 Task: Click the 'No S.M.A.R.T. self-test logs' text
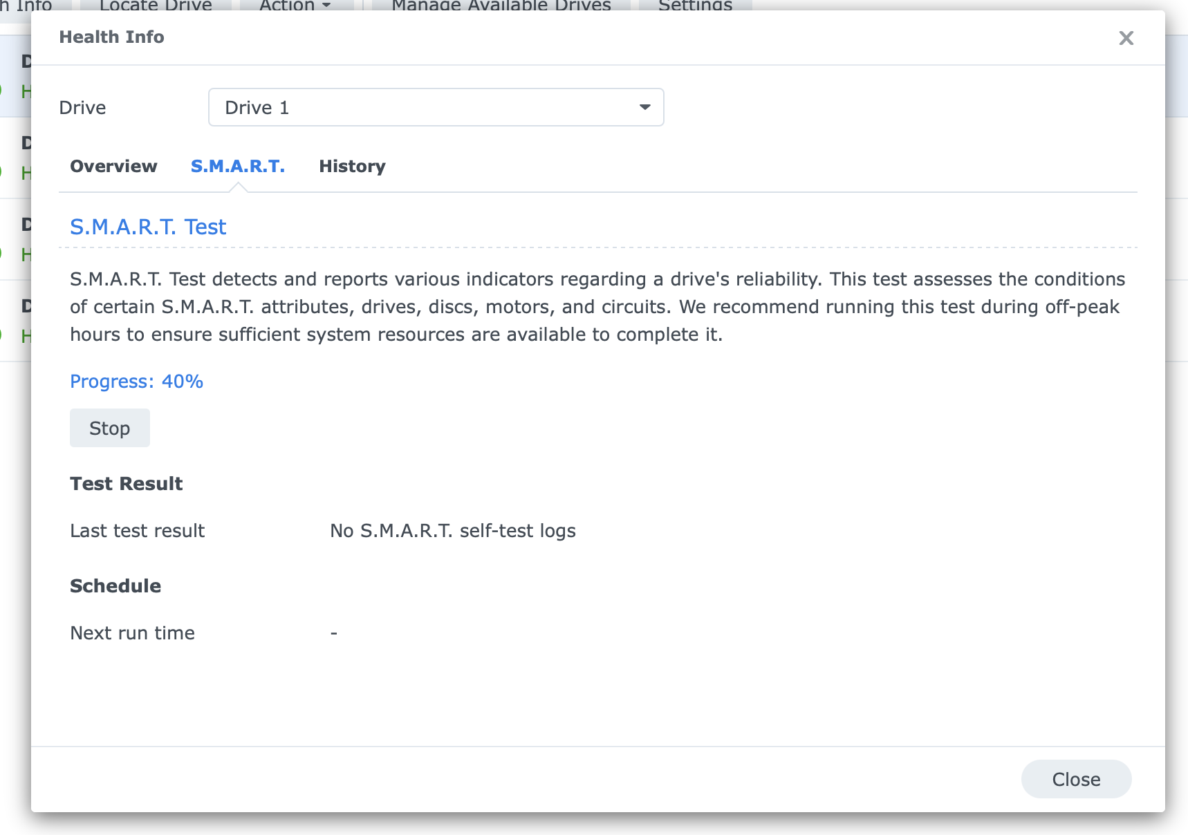tap(452, 531)
